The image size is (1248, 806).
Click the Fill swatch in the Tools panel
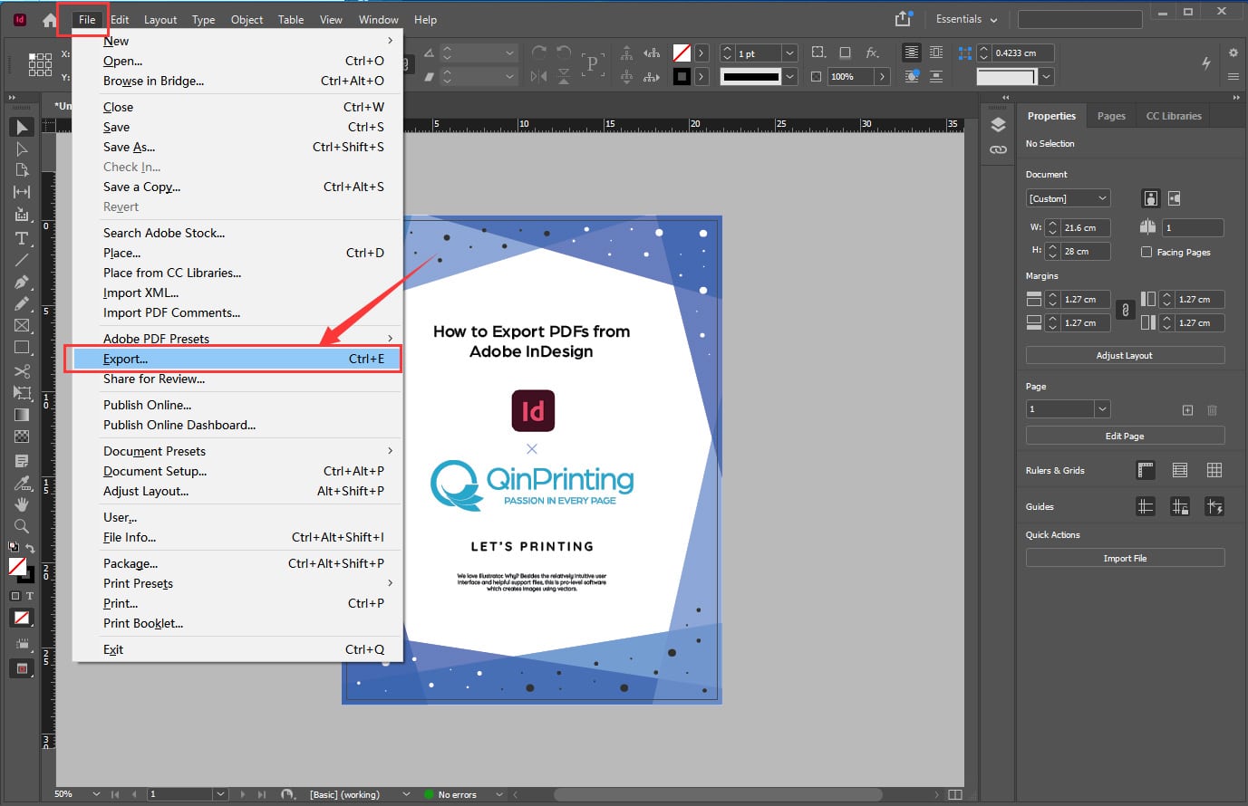16,565
